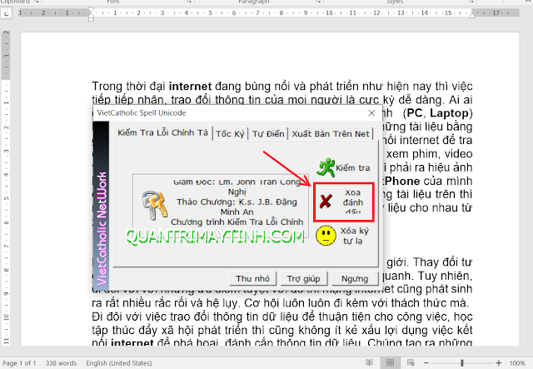
Task: Click the dialog title VietCatholic Spell Unicode
Action: (142, 113)
